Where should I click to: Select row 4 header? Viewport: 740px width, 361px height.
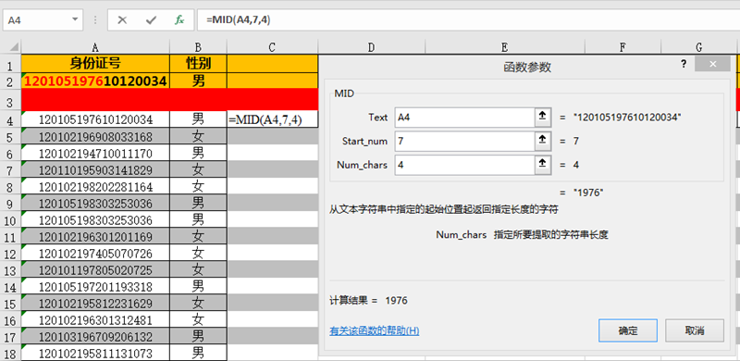[x=11, y=120]
